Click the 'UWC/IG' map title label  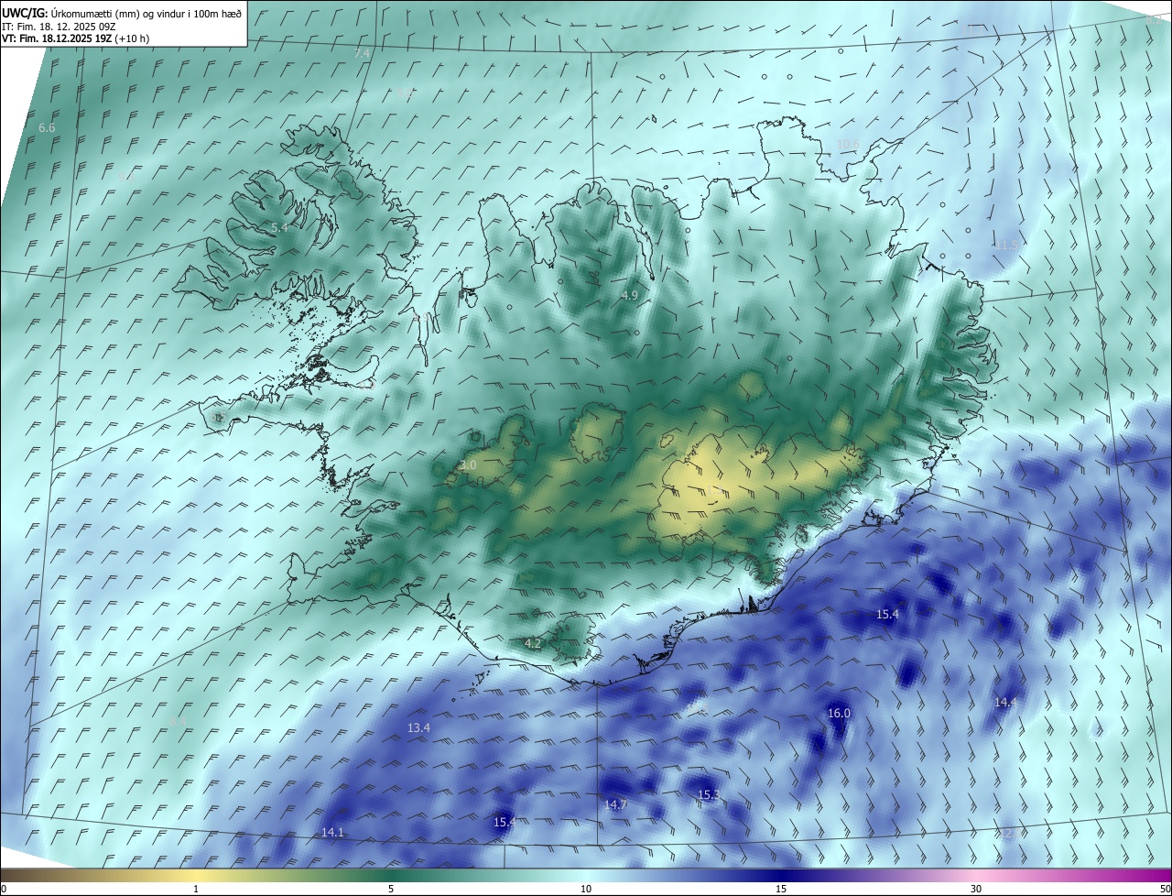[25, 12]
